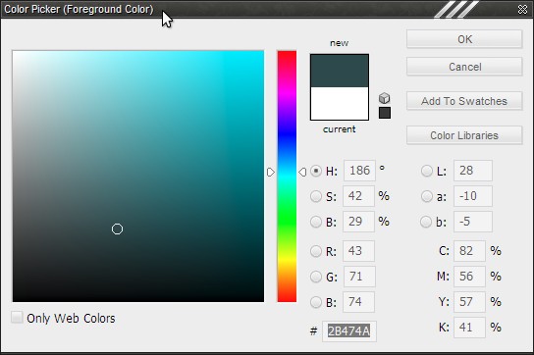Select the S saturation radio button
Viewport: 534px width, 355px height.
pyautogui.click(x=316, y=196)
